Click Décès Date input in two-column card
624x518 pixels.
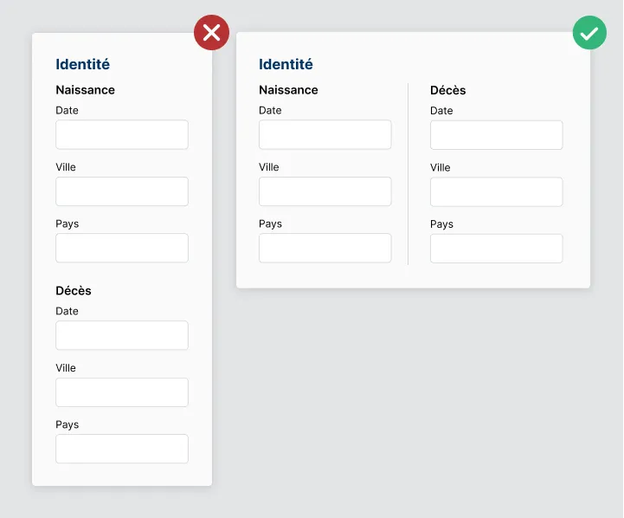(x=496, y=135)
